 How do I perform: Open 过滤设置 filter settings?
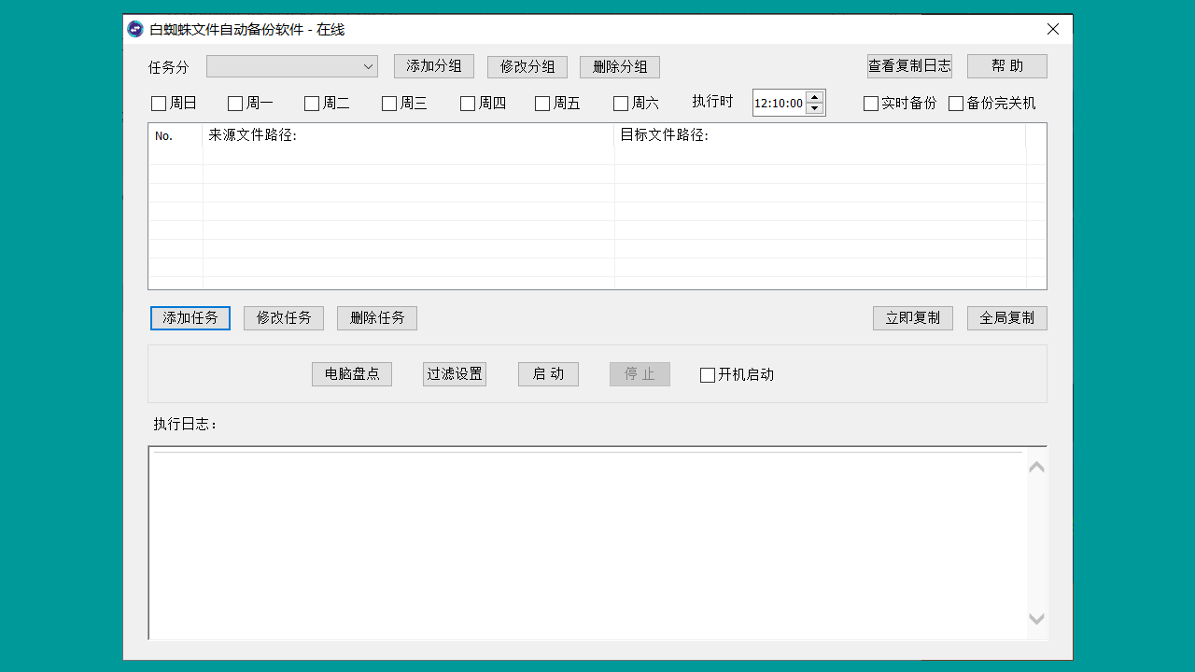point(455,374)
